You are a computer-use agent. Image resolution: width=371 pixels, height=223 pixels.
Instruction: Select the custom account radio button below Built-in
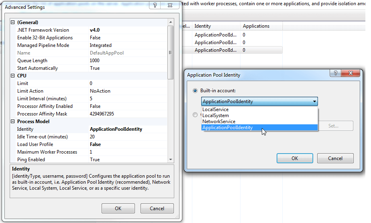click(195, 115)
